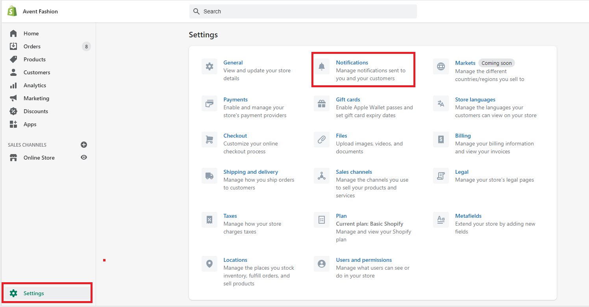Screen dimensions: 589x307
Task: Open the Locations settings link
Action: tap(235, 260)
